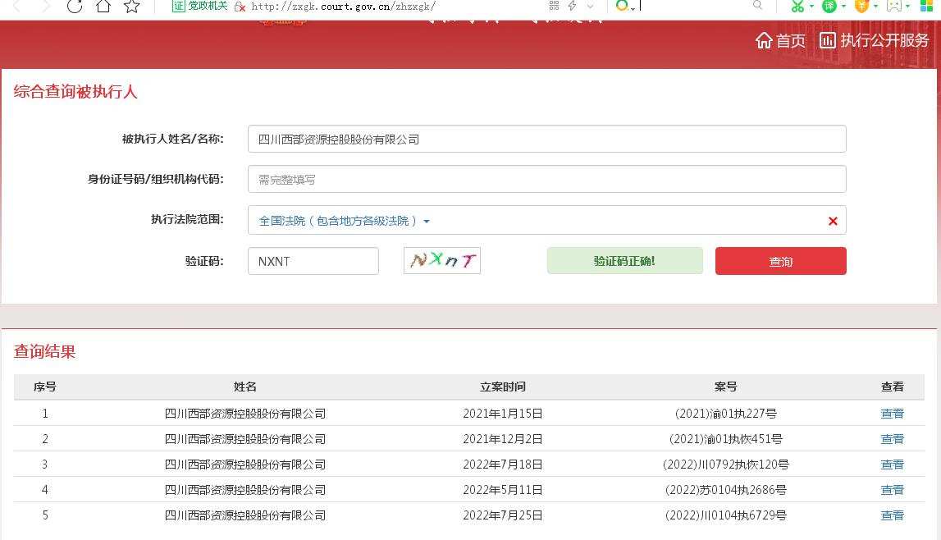Click case number (2022)川0104执6729号
Image resolution: width=941 pixels, height=540 pixels.
tap(725, 515)
